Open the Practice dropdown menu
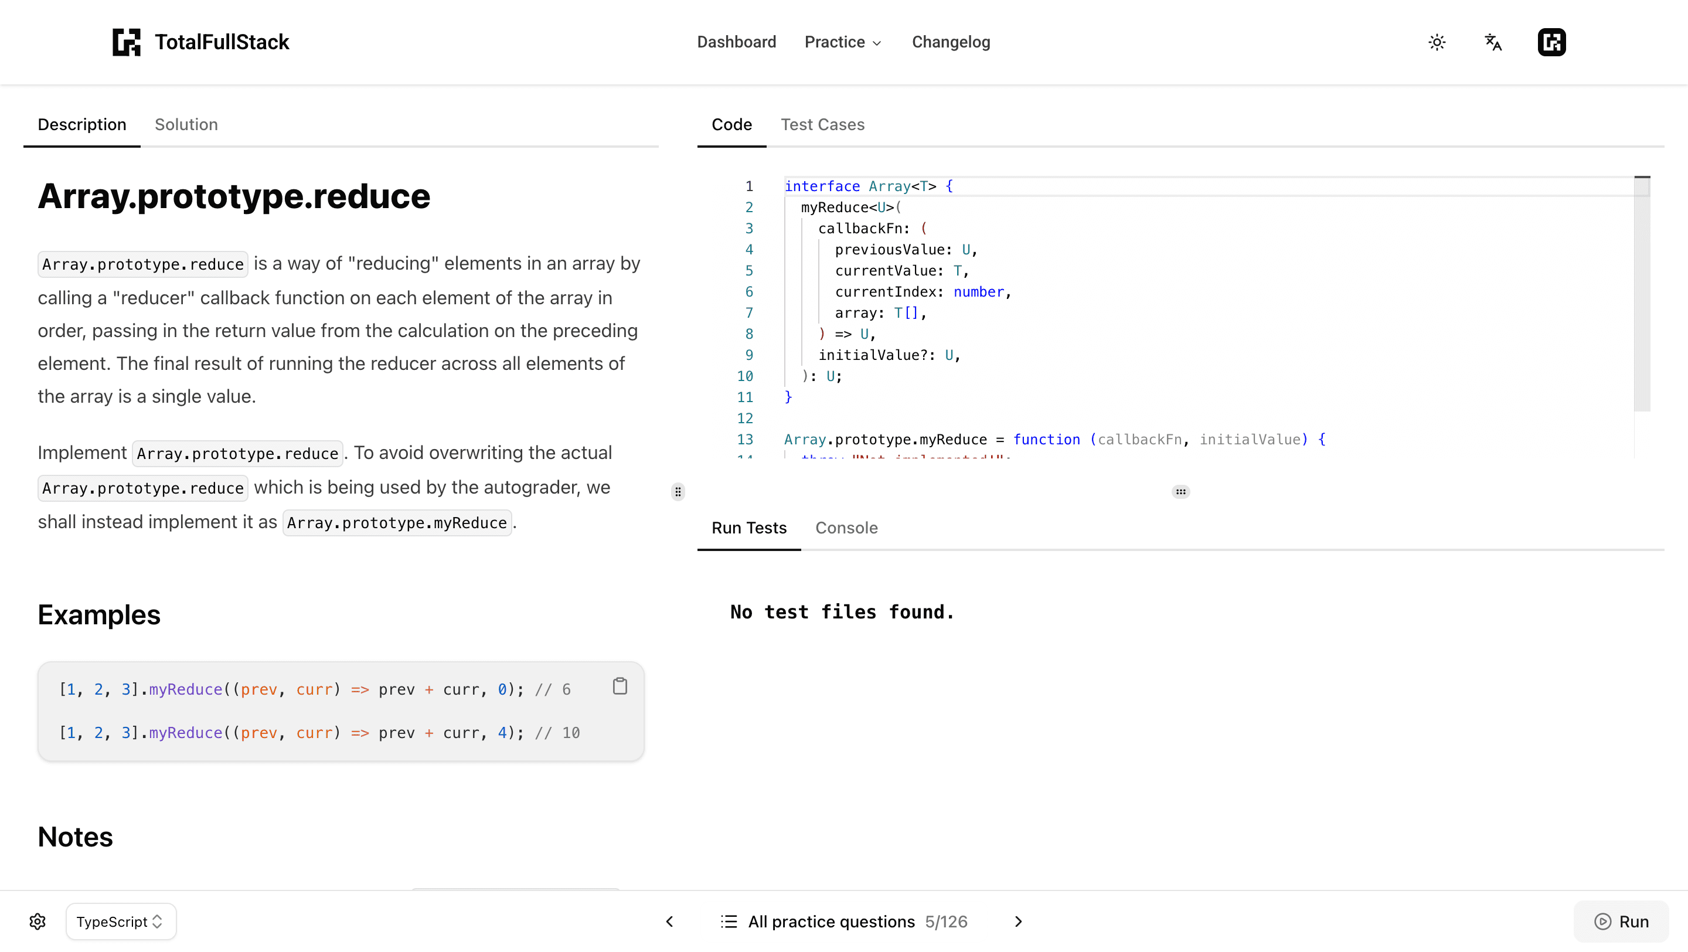Image resolution: width=1688 pixels, height=952 pixels. (x=843, y=42)
